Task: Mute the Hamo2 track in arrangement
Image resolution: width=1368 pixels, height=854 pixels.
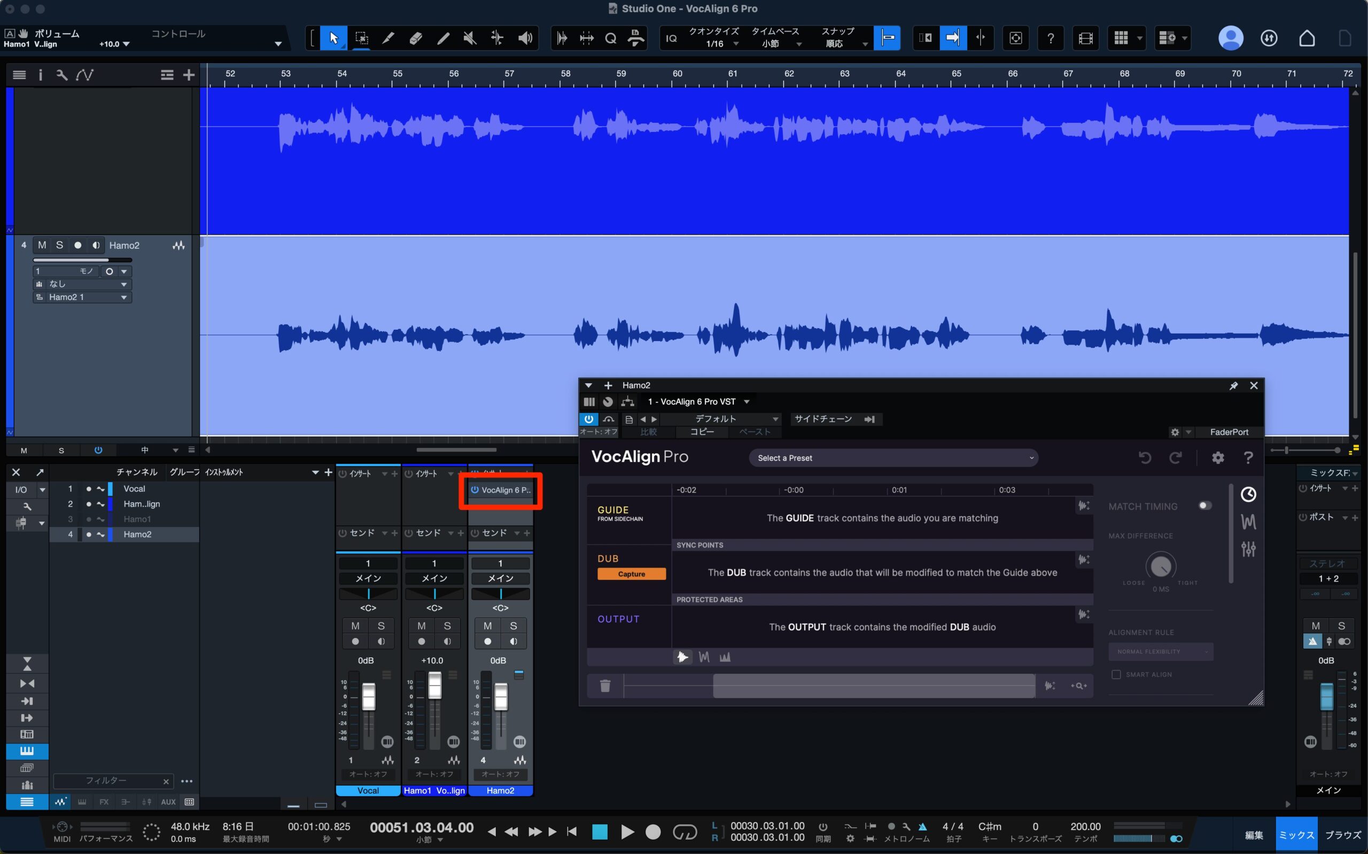Action: coord(42,245)
